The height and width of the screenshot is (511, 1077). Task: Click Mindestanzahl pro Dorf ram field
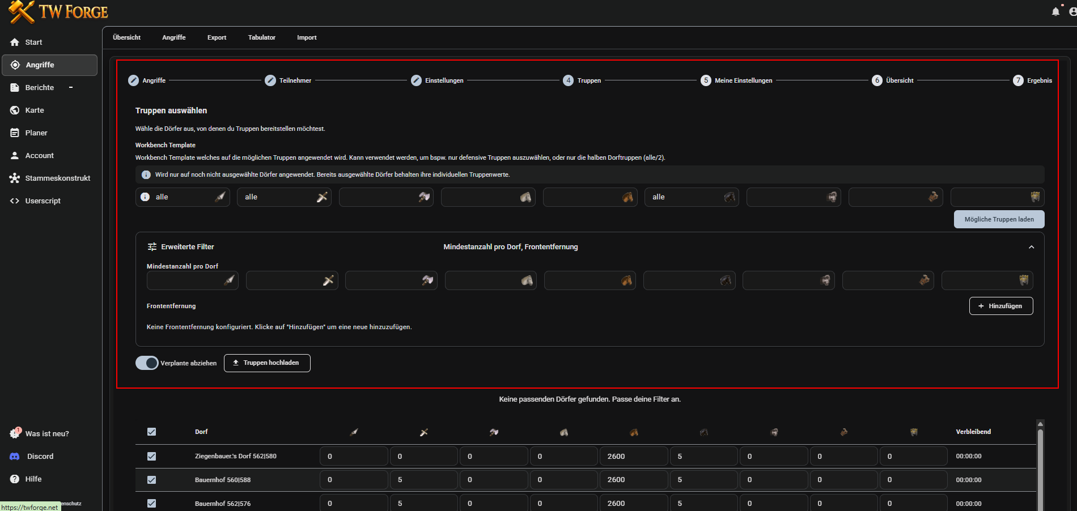click(788, 280)
